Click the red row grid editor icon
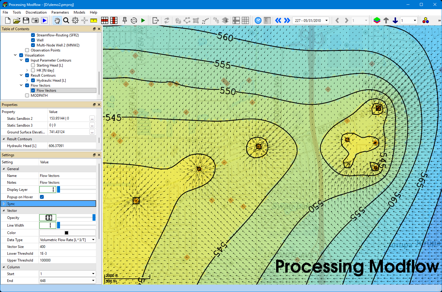 click(x=105, y=20)
